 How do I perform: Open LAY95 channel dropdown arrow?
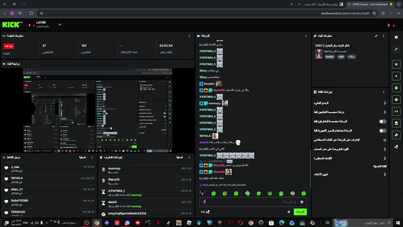click(x=60, y=25)
